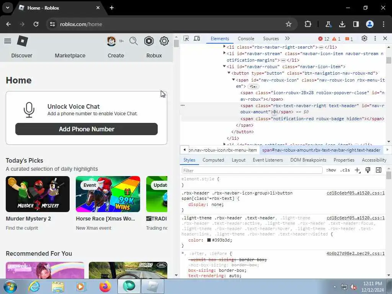The width and height of the screenshot is (392, 294).
Task: Open cd18c6ebf05 CSS source link for display rule
Action: coord(356,193)
